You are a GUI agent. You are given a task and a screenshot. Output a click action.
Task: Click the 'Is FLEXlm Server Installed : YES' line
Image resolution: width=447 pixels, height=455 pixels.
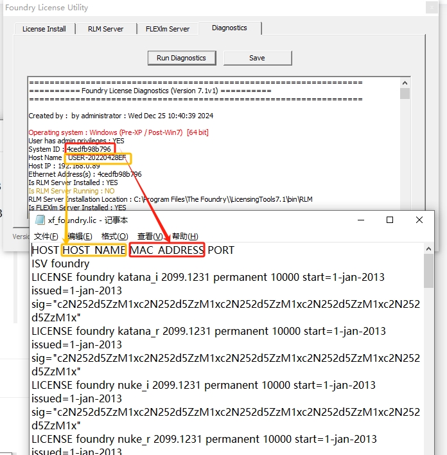(77, 207)
